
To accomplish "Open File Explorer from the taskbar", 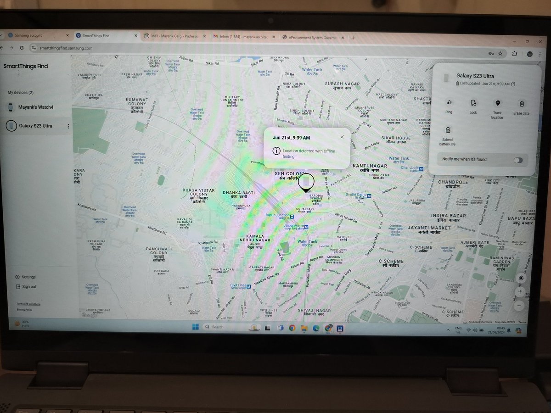I will point(304,328).
